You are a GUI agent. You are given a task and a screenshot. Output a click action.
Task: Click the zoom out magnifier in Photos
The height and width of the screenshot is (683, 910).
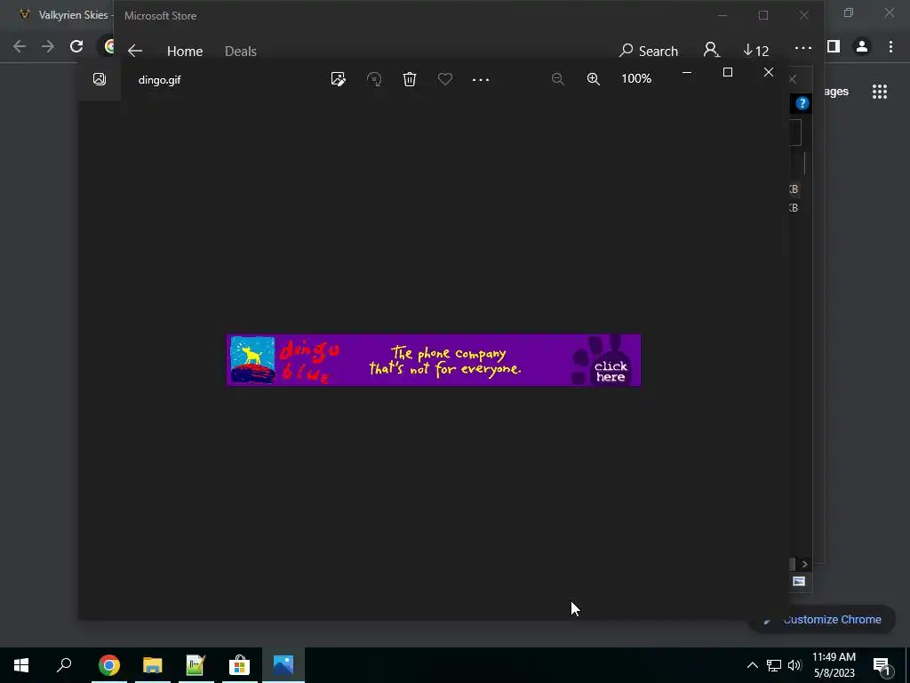pyautogui.click(x=558, y=79)
